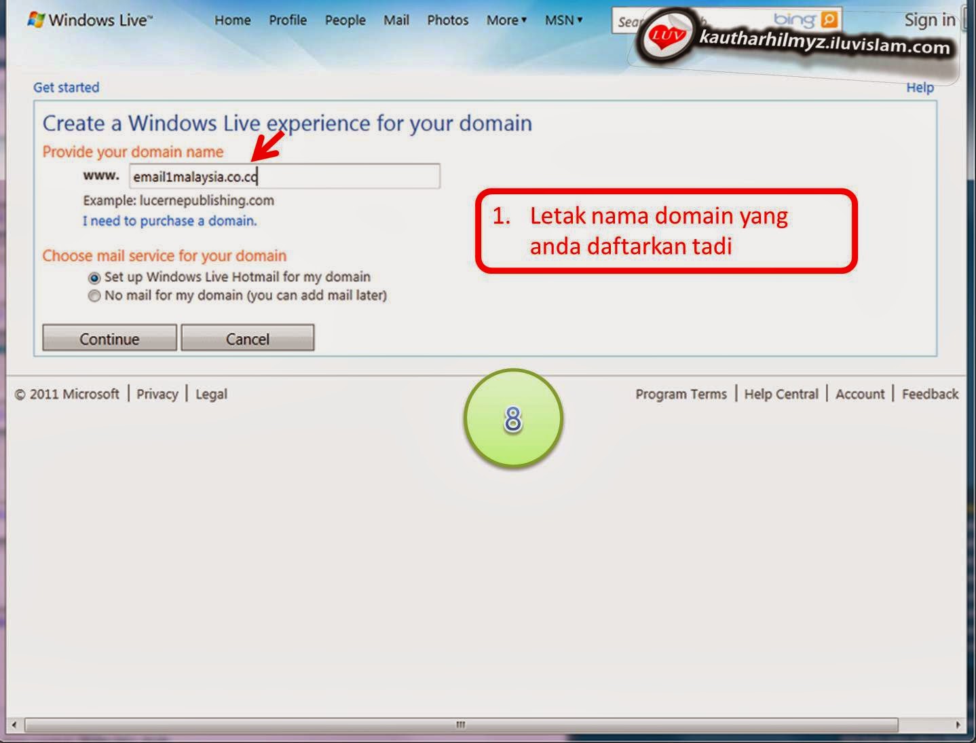Click the I need to purchase a domain link
Screen dimensions: 976x743
(x=170, y=221)
